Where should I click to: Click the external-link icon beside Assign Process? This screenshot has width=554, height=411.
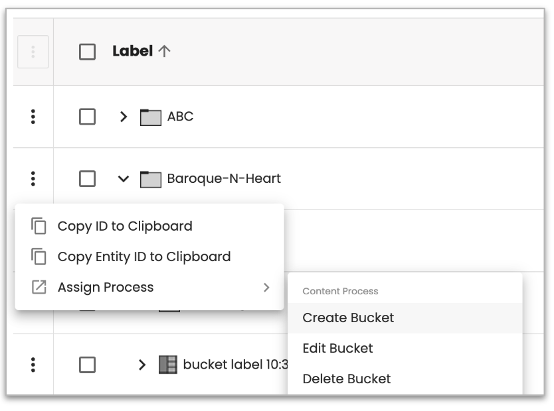(x=38, y=286)
